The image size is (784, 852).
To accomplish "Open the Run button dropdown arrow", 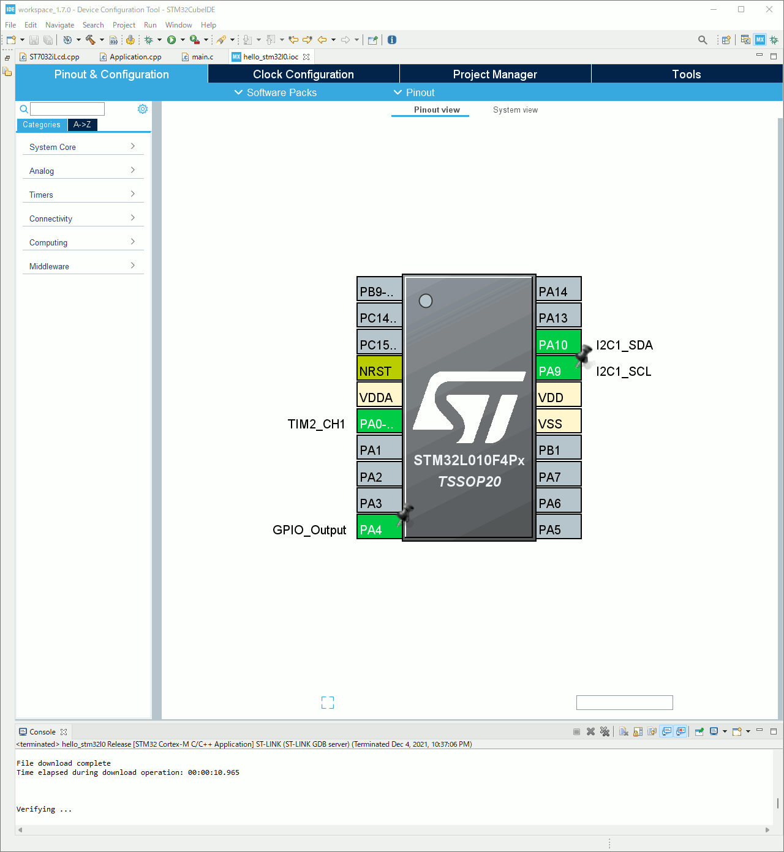I will coord(183,40).
